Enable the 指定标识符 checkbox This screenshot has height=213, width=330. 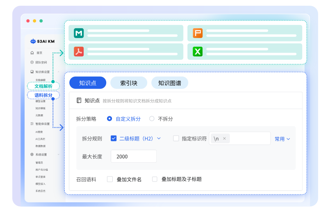pos(176,138)
